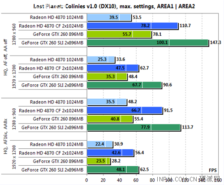The width and height of the screenshot is (224, 185).
Task: Click the FPS axis unit label
Action: [213, 170]
